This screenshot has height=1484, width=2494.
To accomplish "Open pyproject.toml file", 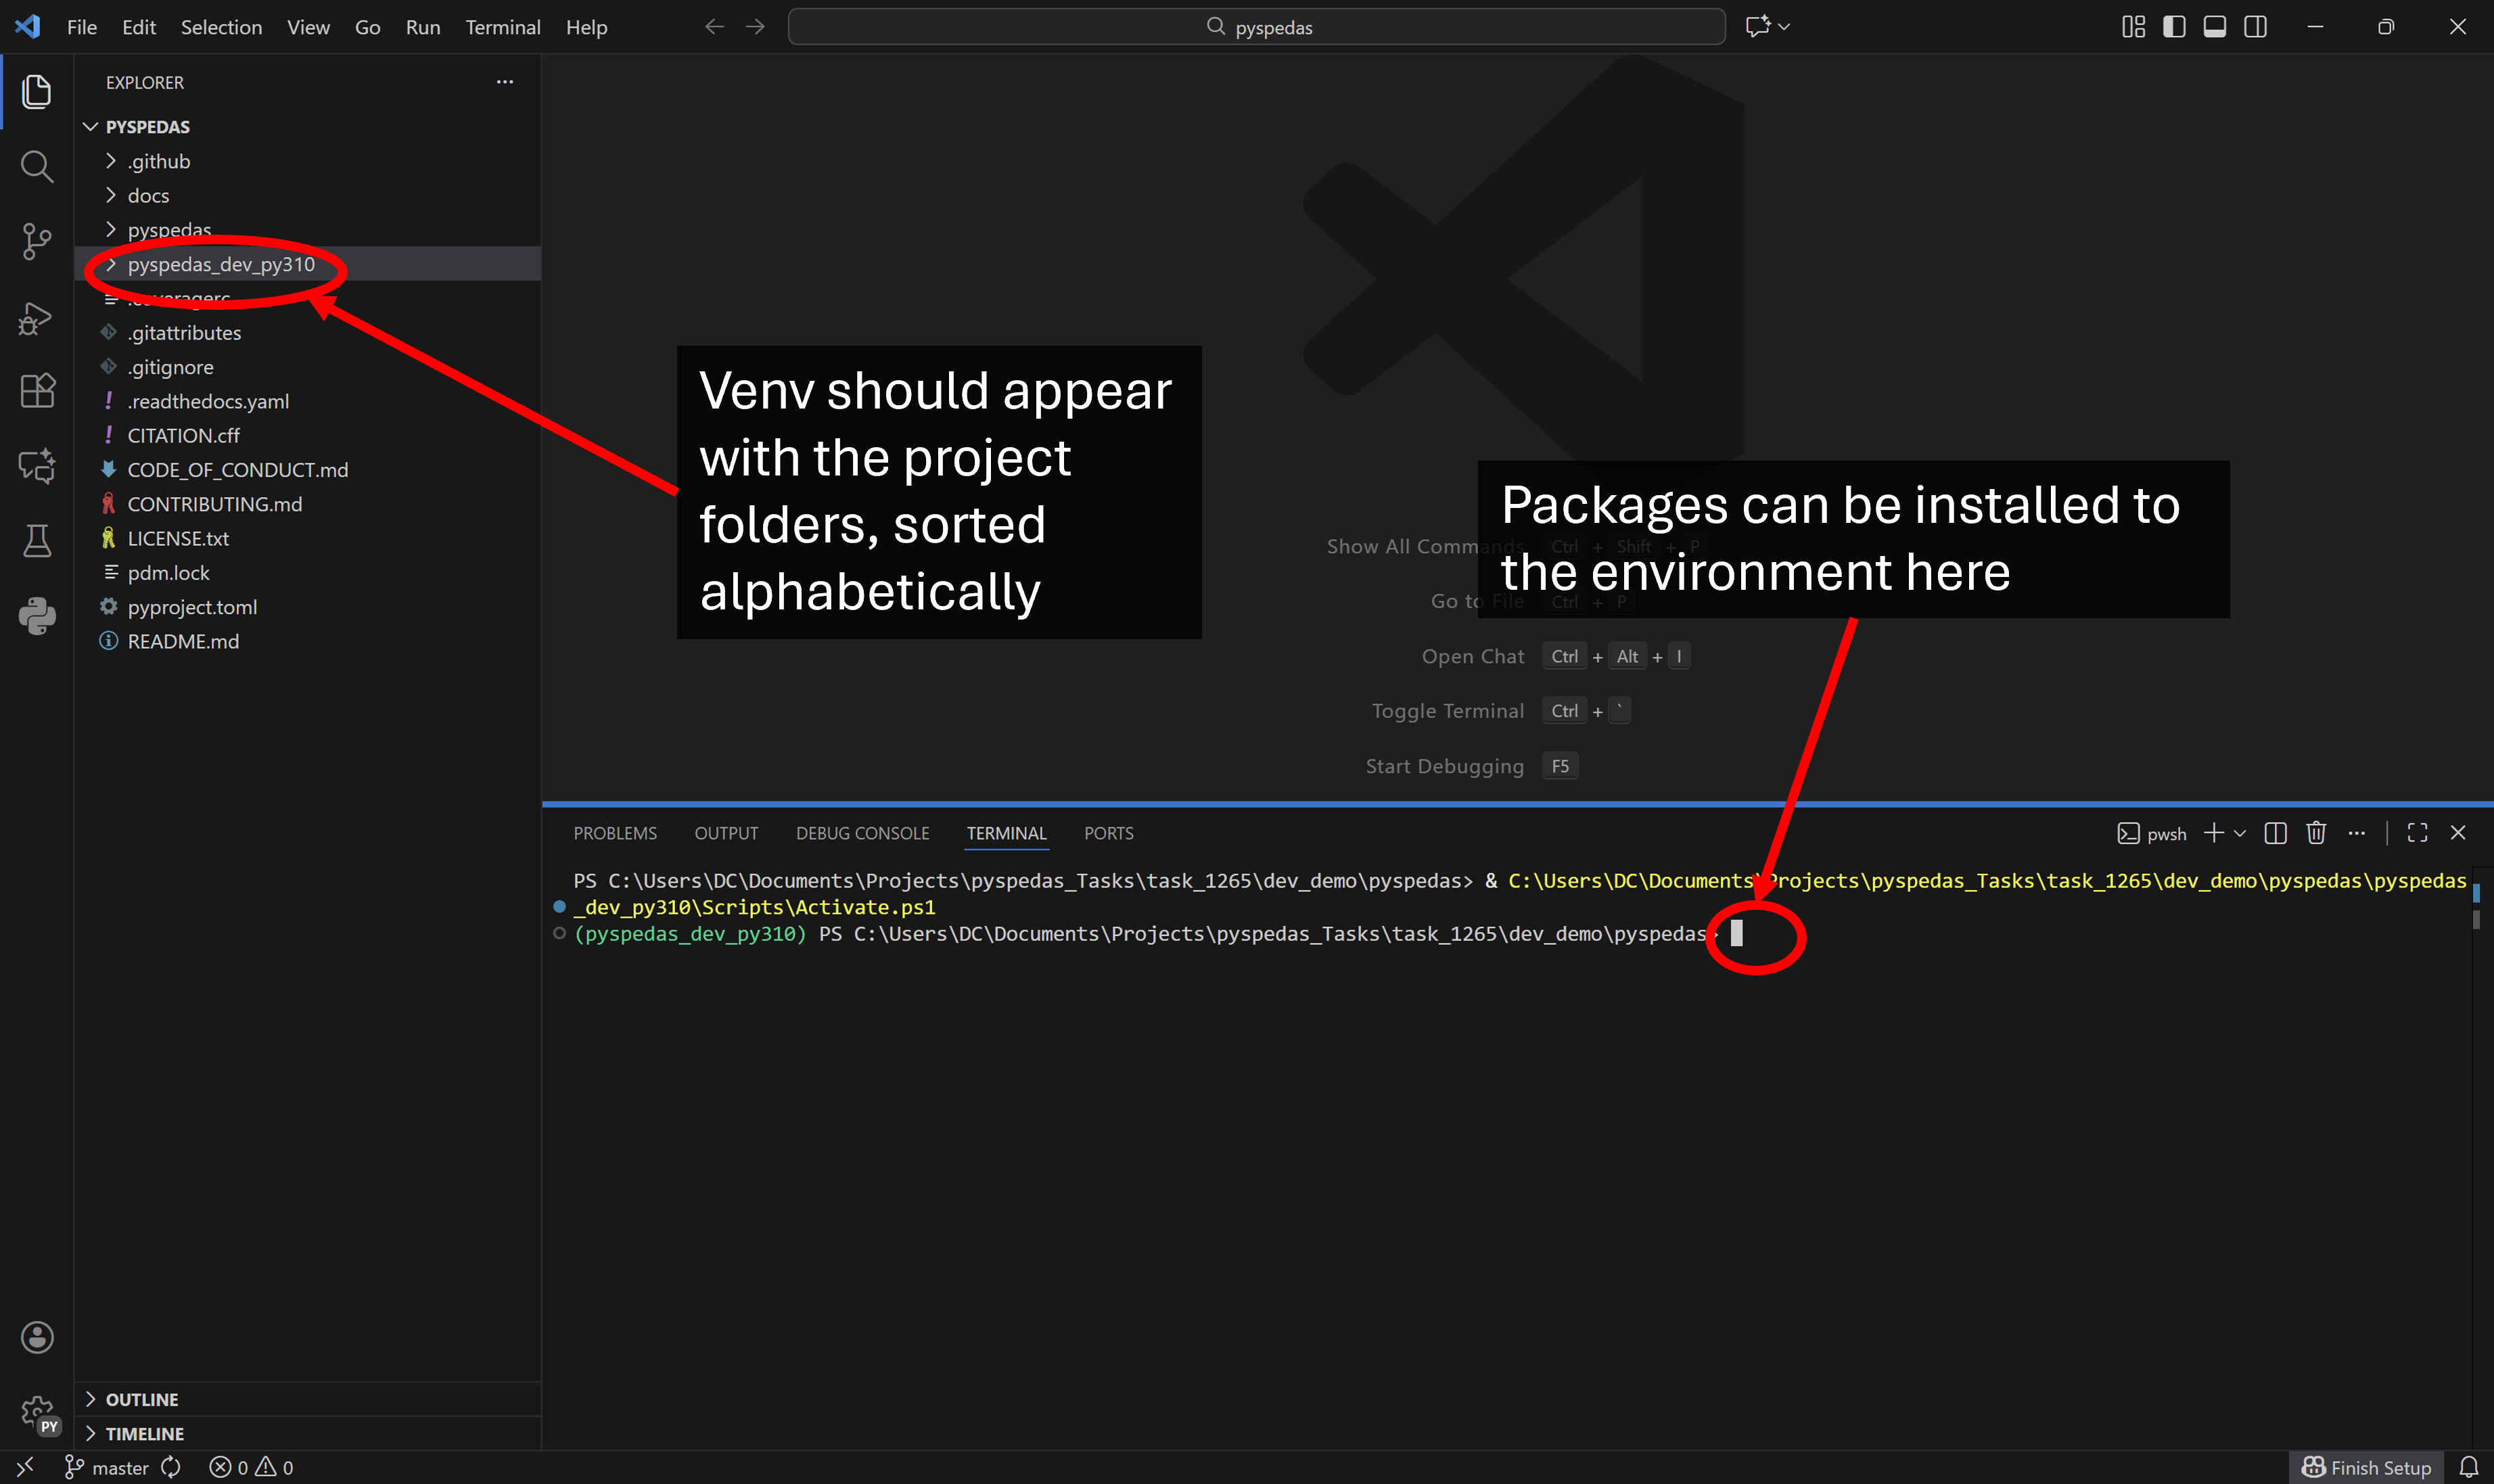I will pos(308,607).
